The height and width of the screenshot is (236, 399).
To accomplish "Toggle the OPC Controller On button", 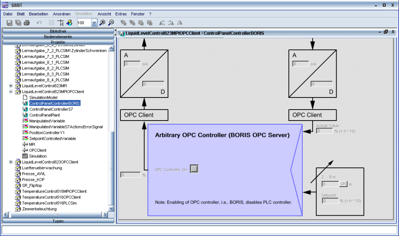I will 194,169.
